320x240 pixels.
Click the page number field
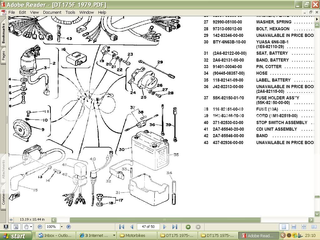(148, 227)
